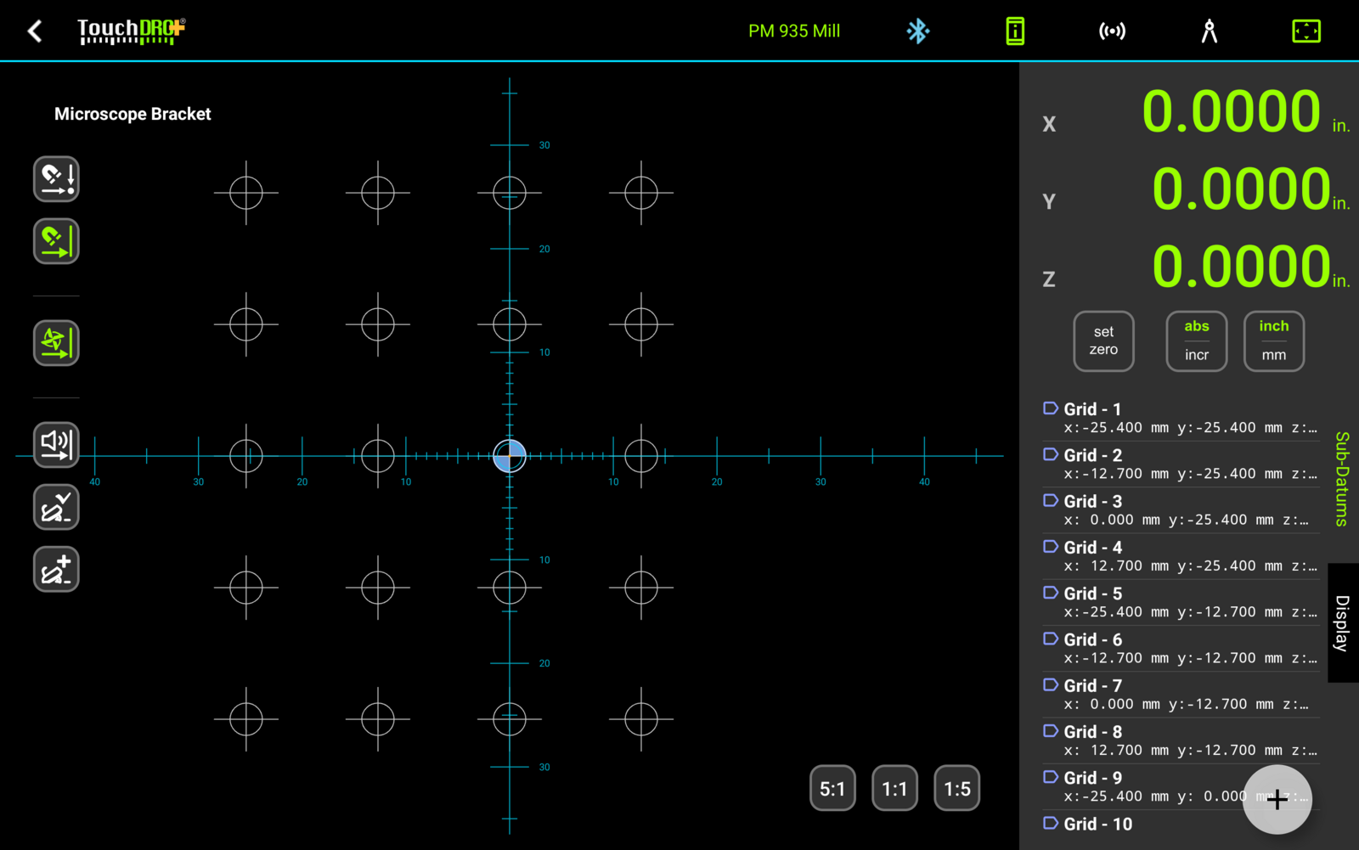Click the Grid - 5 datum tag icon

point(1051,593)
